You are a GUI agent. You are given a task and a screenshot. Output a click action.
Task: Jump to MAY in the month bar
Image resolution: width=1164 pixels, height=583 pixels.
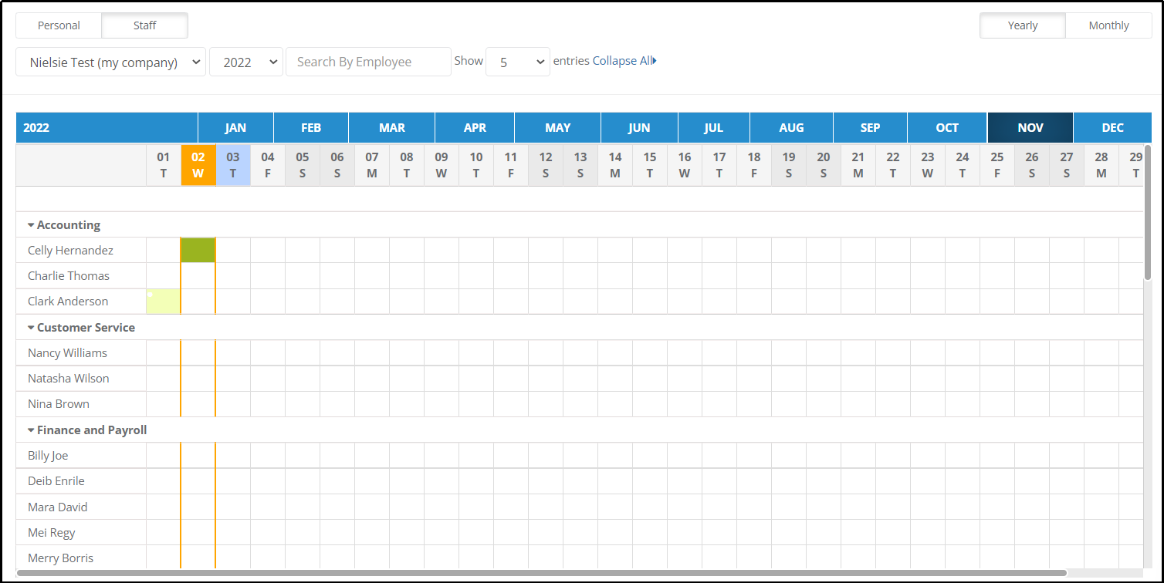[x=557, y=128]
